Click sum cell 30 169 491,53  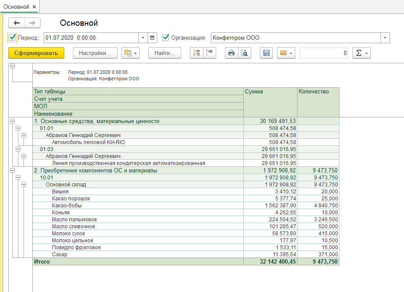[270, 121]
